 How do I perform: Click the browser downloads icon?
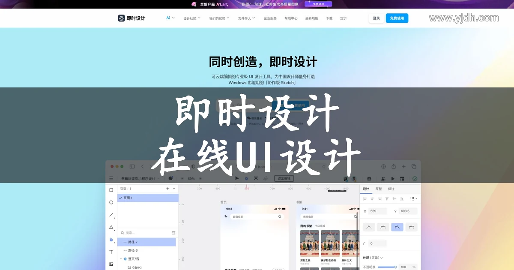[383, 166]
